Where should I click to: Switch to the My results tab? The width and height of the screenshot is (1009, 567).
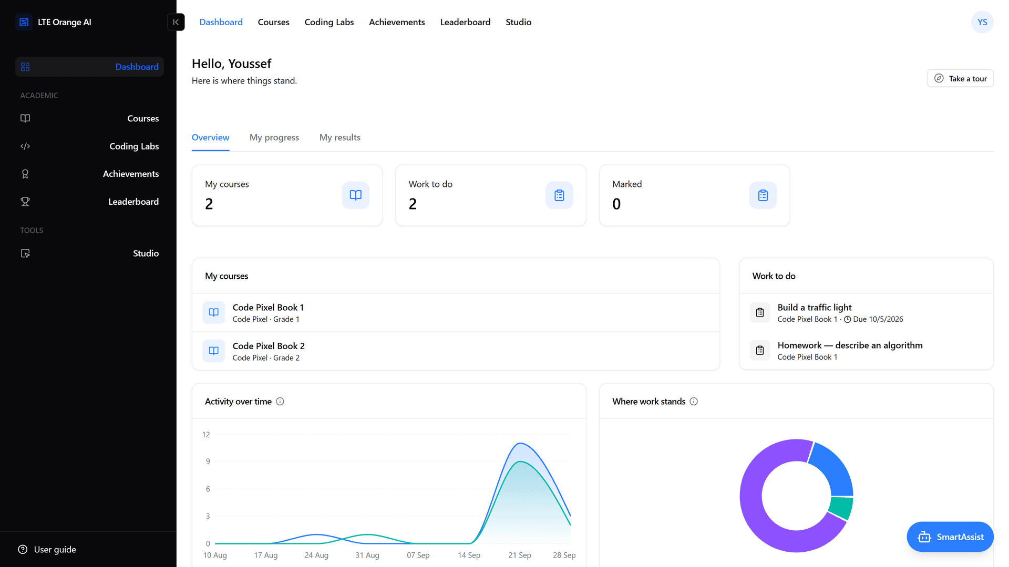pyautogui.click(x=340, y=138)
